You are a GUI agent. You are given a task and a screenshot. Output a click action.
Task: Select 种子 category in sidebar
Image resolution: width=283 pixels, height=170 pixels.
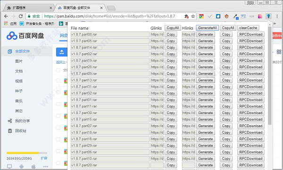tap(19, 91)
